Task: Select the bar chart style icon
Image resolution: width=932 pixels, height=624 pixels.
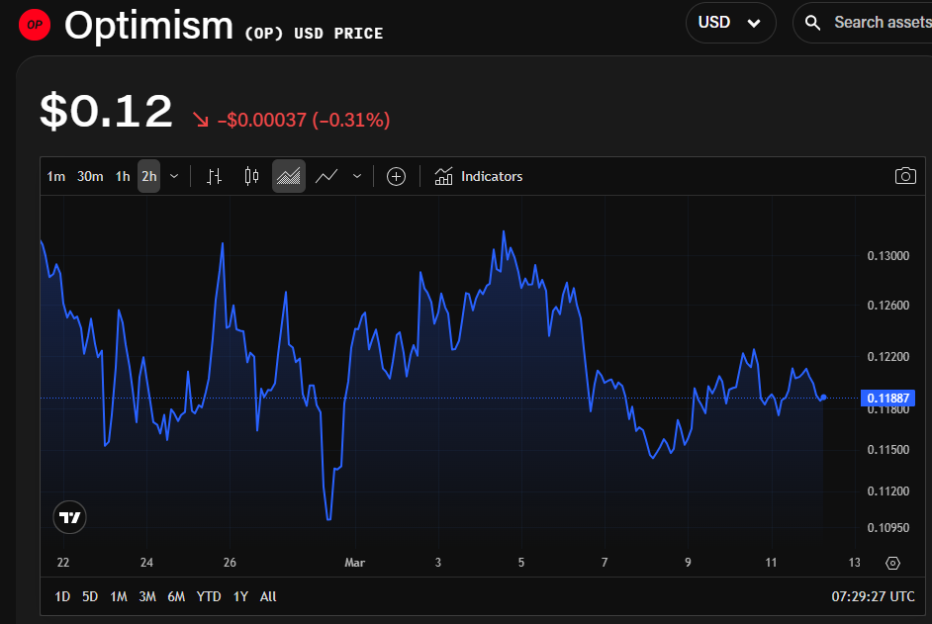Action: coord(214,176)
